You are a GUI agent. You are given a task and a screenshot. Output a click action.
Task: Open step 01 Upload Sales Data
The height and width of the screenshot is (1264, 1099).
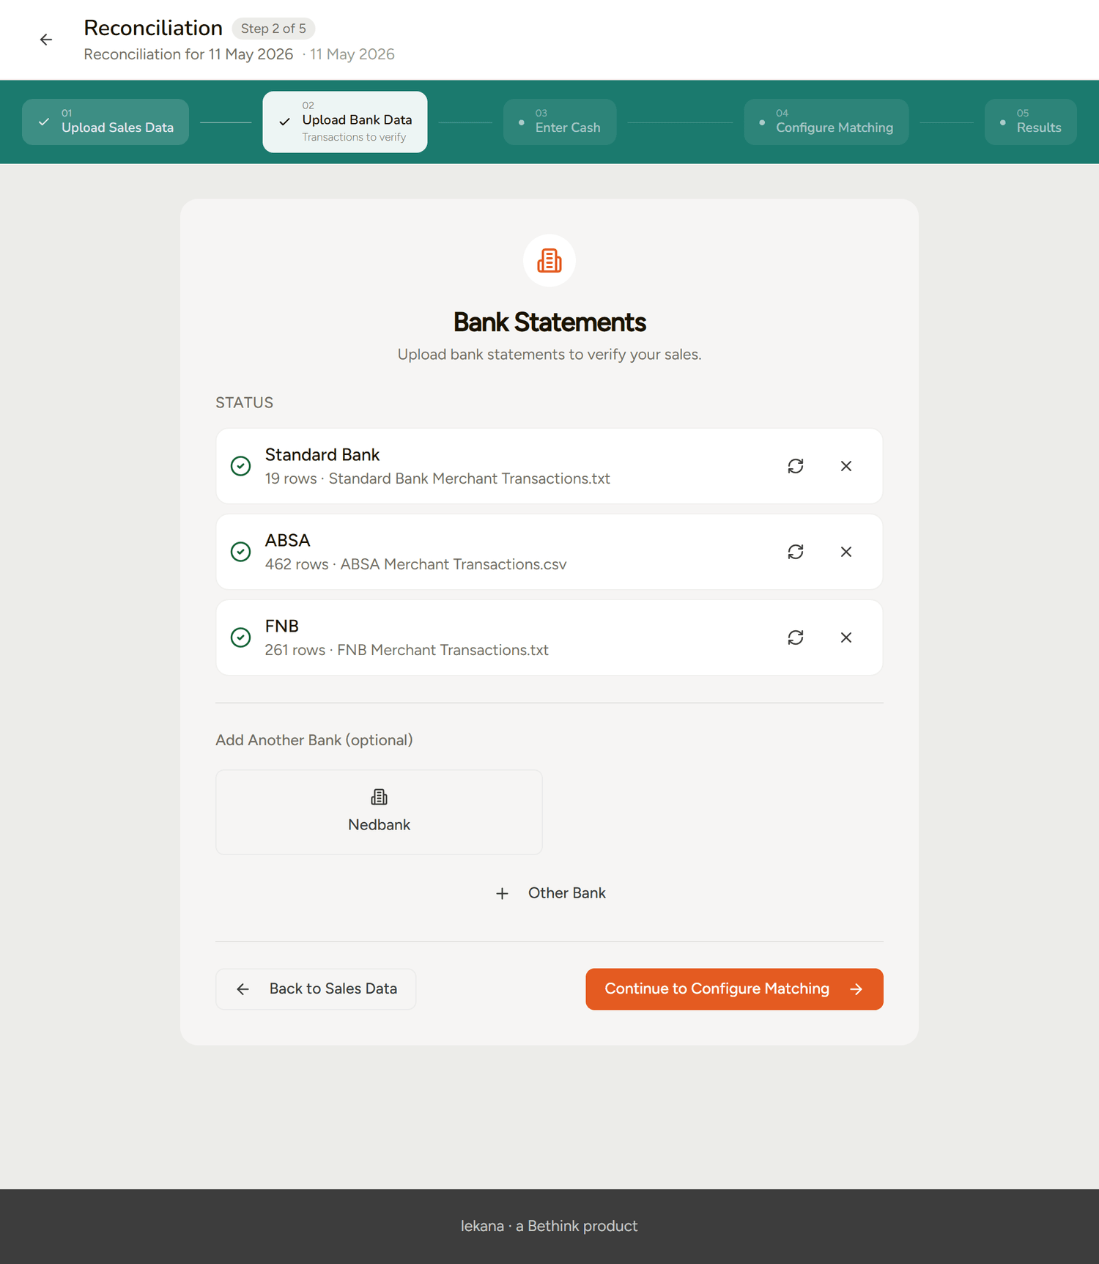[106, 122]
